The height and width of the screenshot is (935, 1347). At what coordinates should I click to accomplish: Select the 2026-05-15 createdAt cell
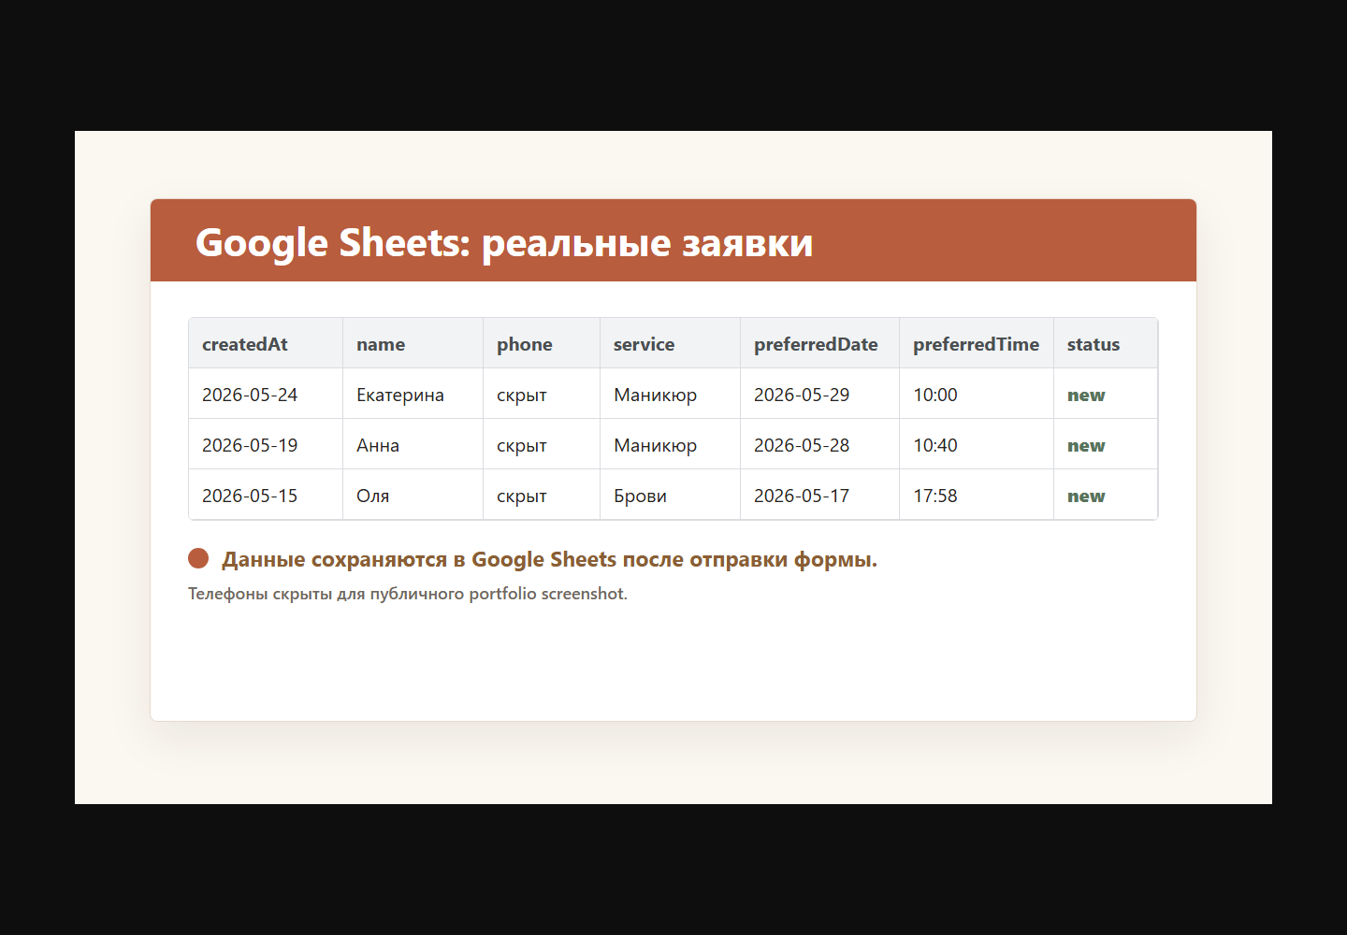266,495
